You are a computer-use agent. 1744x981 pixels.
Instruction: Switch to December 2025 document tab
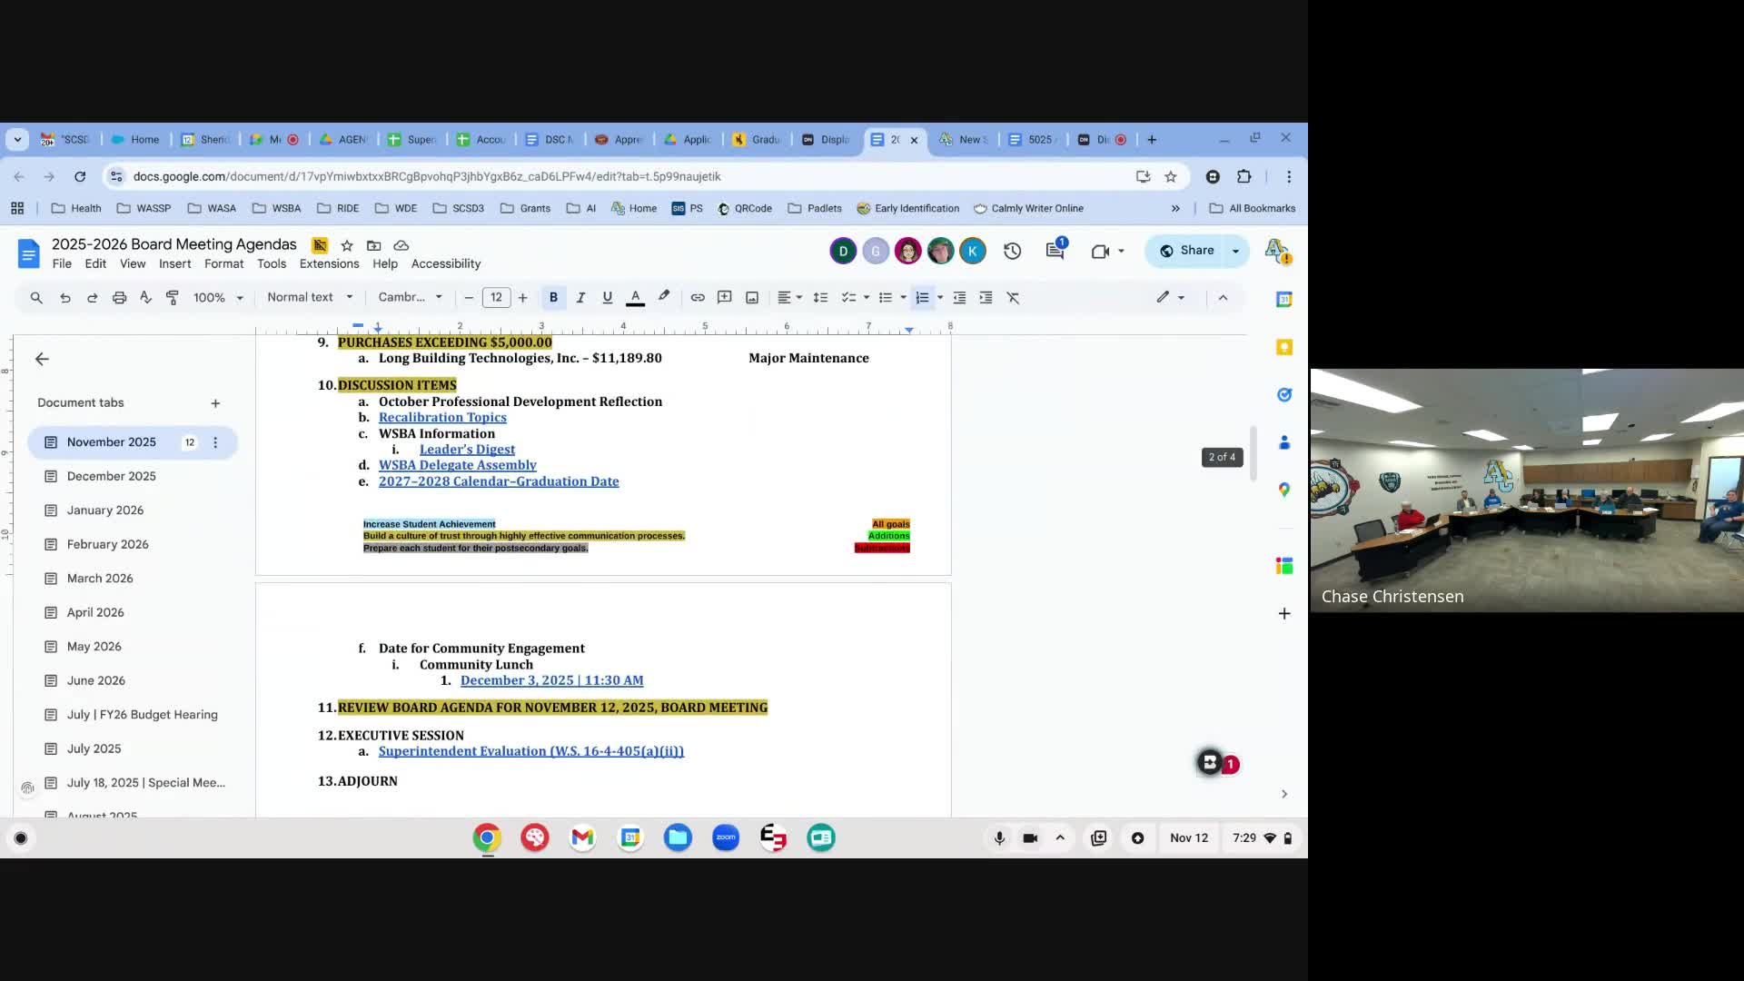pyautogui.click(x=111, y=476)
